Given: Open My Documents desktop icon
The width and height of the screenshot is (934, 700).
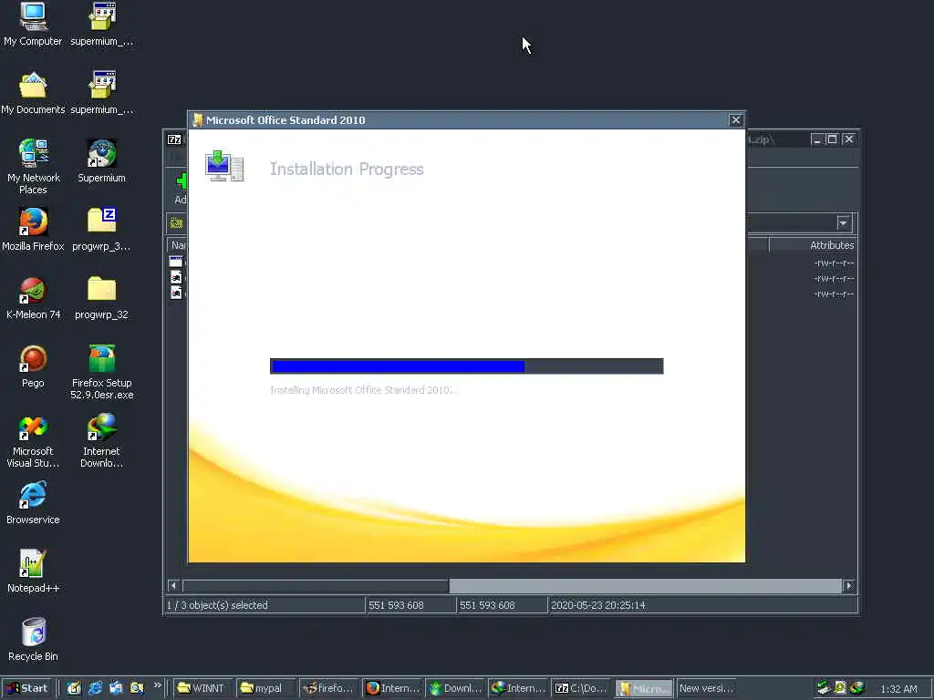Looking at the screenshot, I should 33,92.
